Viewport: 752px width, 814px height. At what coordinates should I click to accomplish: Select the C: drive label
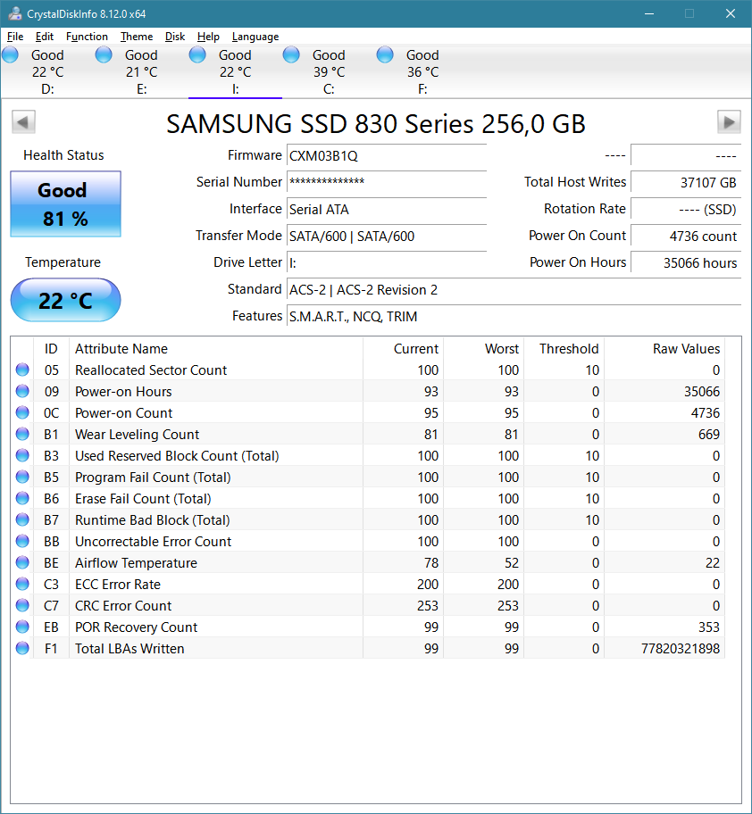pos(329,89)
